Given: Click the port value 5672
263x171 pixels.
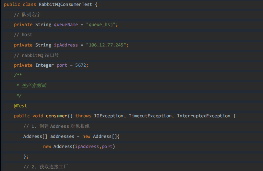Looking at the screenshot, I should tap(80, 65).
